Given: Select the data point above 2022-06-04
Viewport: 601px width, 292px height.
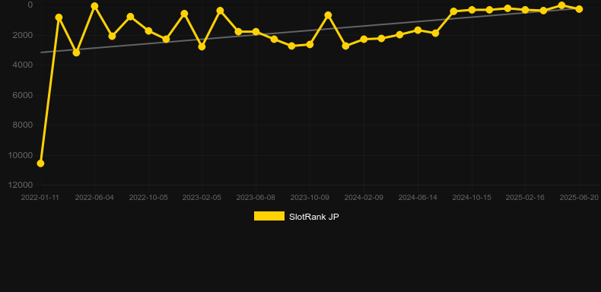Looking at the screenshot, I should pos(94,6).
